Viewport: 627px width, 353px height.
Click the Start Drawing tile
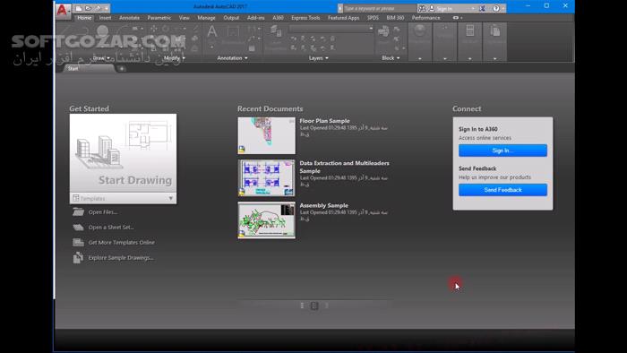click(123, 153)
